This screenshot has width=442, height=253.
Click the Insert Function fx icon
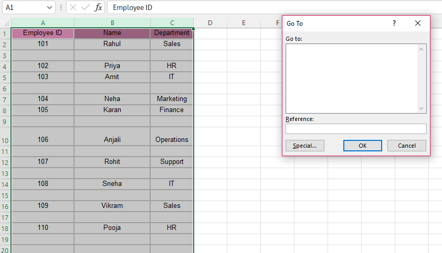point(98,8)
